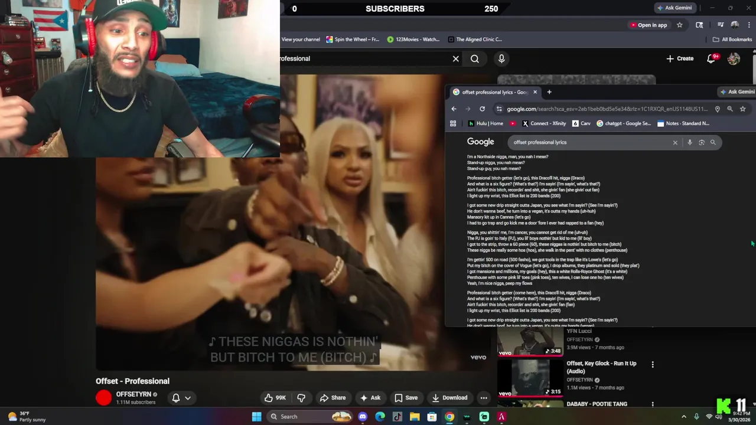Click Open in app in address bar

pyautogui.click(x=649, y=25)
